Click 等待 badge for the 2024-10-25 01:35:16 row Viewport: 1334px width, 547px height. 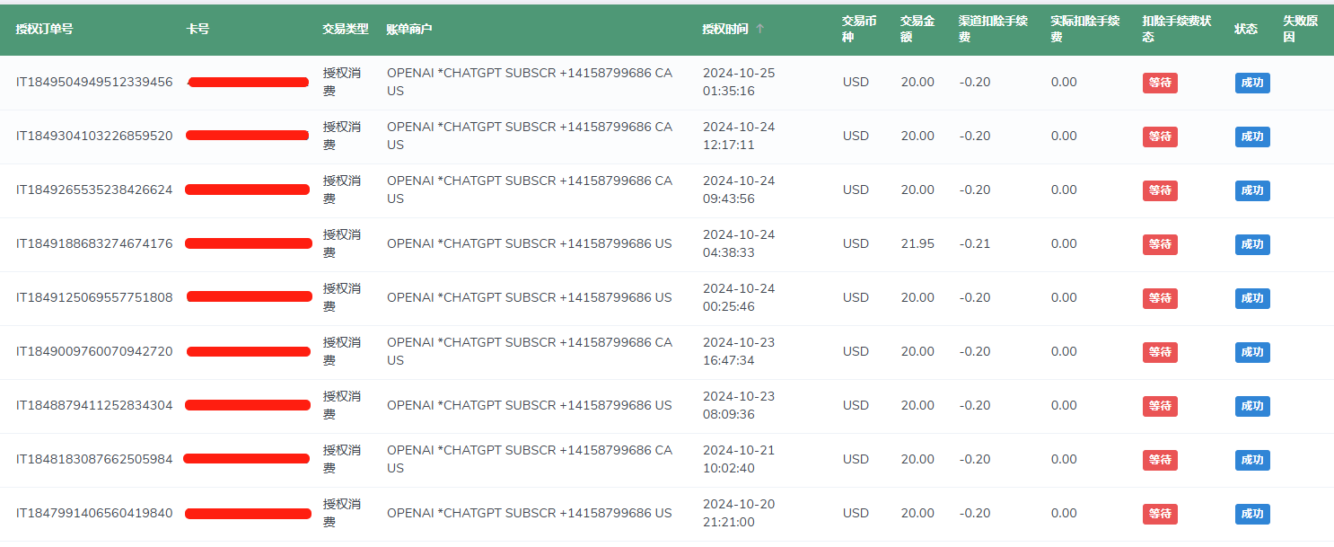pyautogui.click(x=1160, y=83)
